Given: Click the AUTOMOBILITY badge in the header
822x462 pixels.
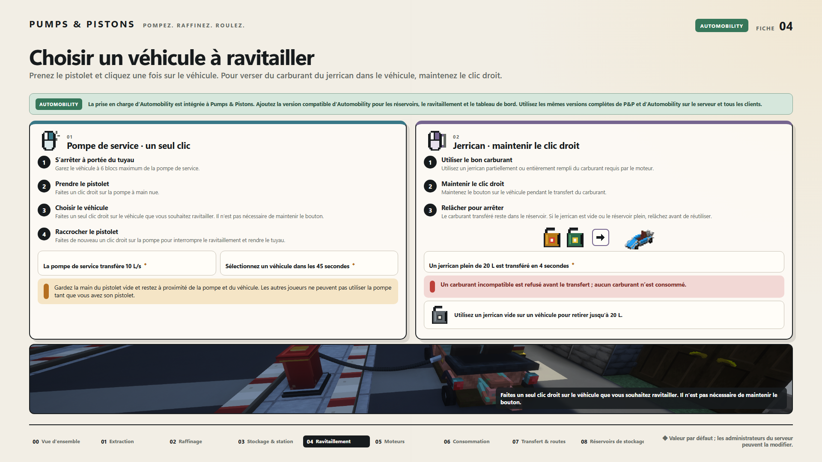Looking at the screenshot, I should pyautogui.click(x=721, y=26).
